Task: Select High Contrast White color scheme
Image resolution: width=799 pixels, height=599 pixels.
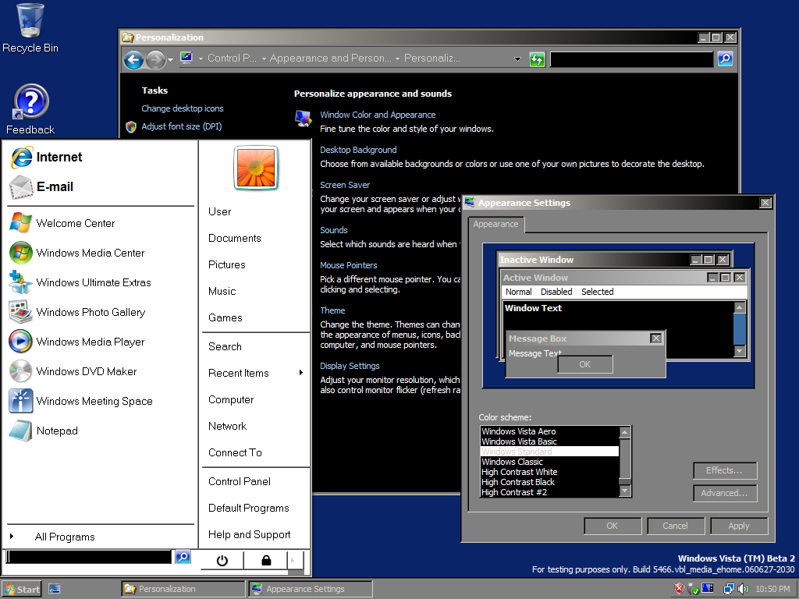Action: pyautogui.click(x=519, y=472)
